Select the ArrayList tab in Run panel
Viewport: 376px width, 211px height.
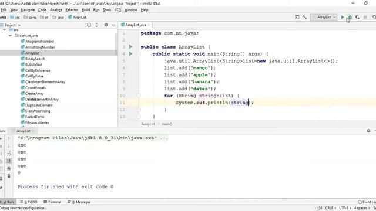[x=23, y=131]
